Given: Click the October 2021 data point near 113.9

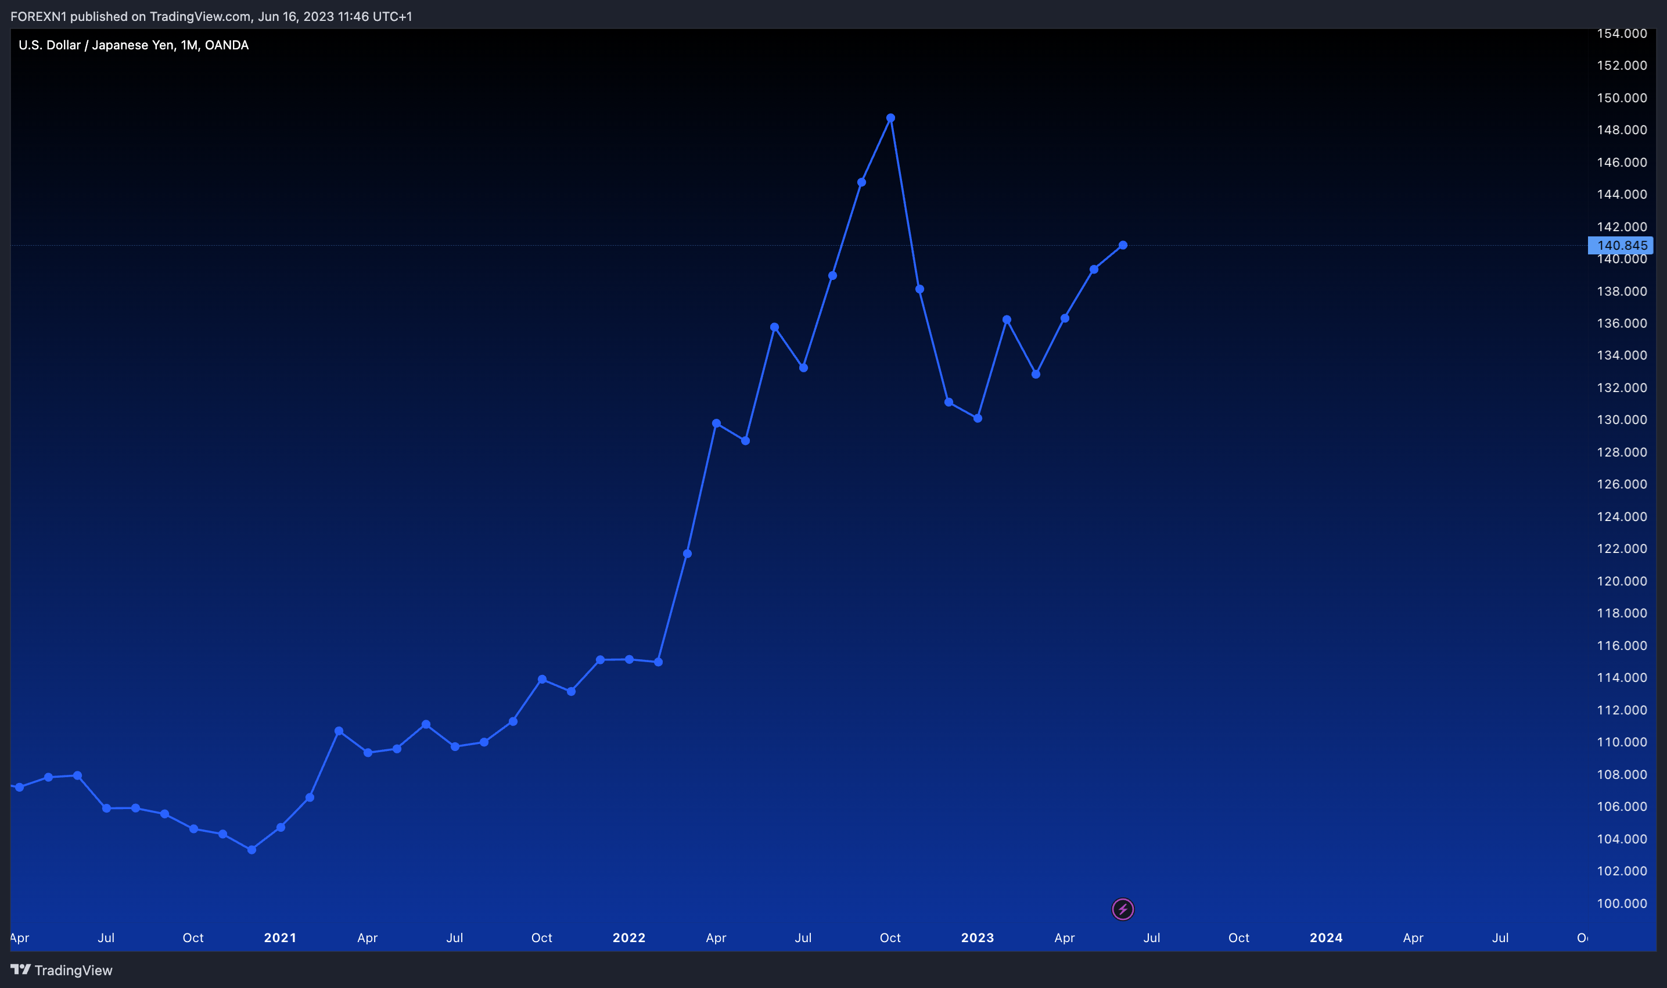Looking at the screenshot, I should pyautogui.click(x=542, y=679).
